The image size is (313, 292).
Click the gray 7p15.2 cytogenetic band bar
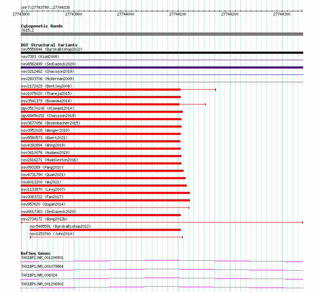162,34
